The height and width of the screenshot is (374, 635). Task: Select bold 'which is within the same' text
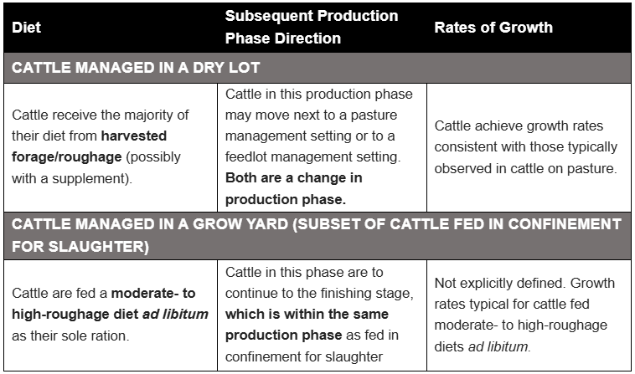pos(308,313)
